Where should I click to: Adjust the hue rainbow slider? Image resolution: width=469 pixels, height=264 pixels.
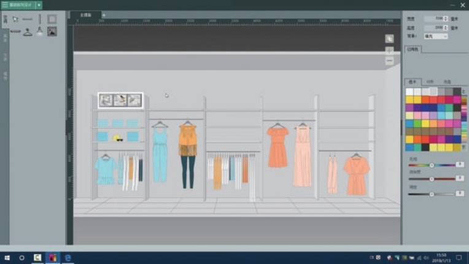coord(432,165)
